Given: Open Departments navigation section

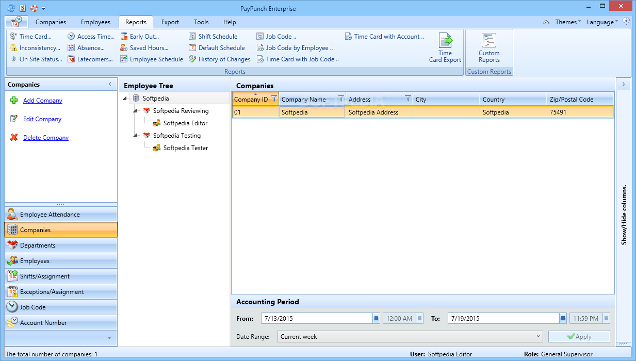Looking at the screenshot, I should click(61, 245).
